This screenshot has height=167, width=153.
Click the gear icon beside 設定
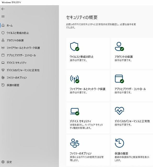point(3,162)
